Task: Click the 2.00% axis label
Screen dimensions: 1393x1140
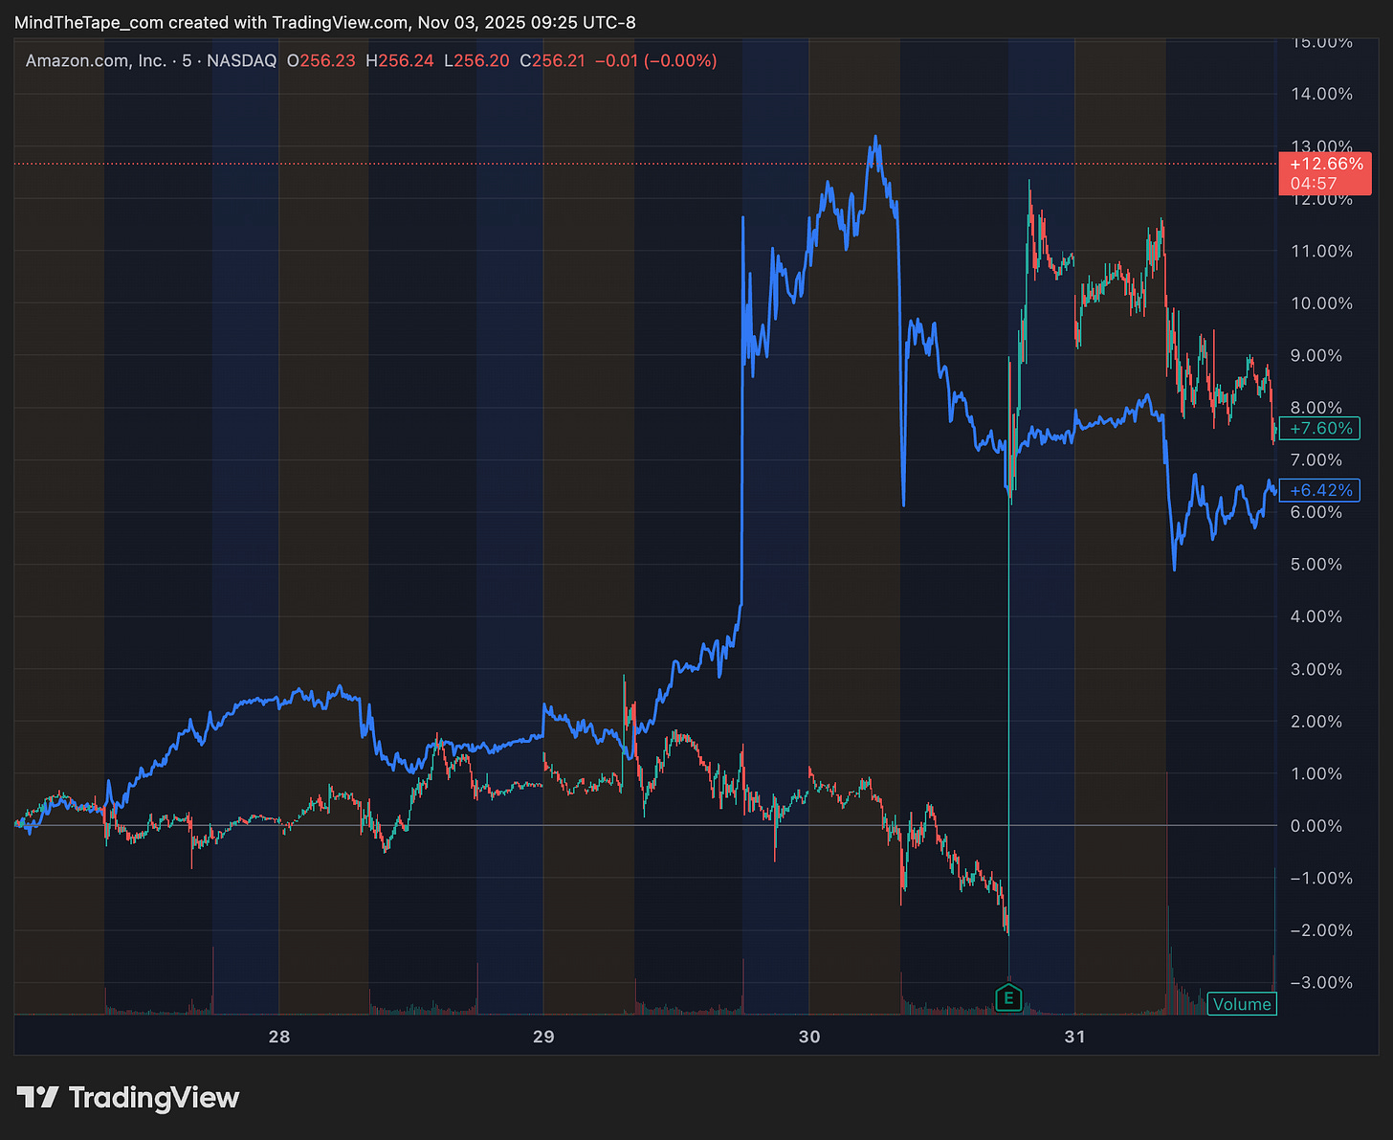Action: pyautogui.click(x=1316, y=722)
